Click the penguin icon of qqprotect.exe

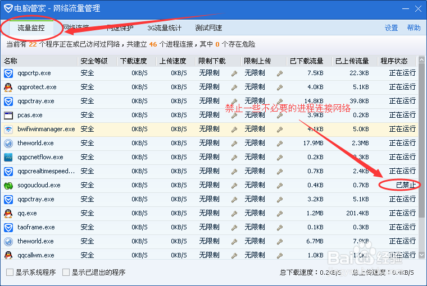(x=8, y=87)
